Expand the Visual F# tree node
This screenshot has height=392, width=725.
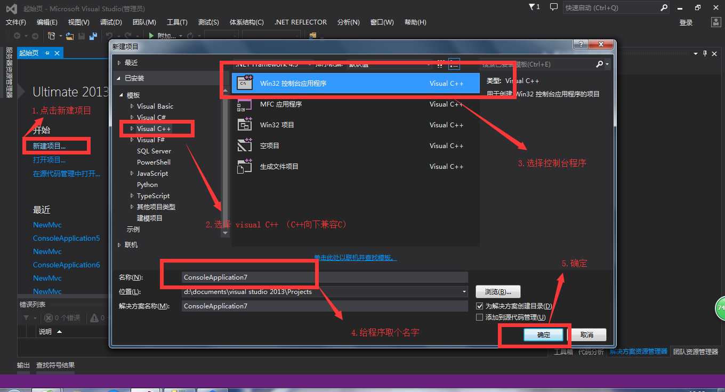click(x=132, y=140)
